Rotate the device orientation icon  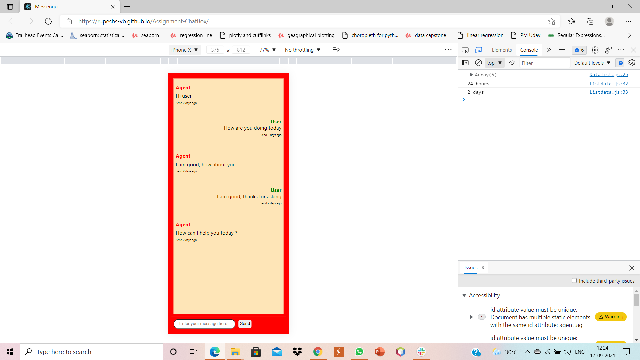[336, 50]
